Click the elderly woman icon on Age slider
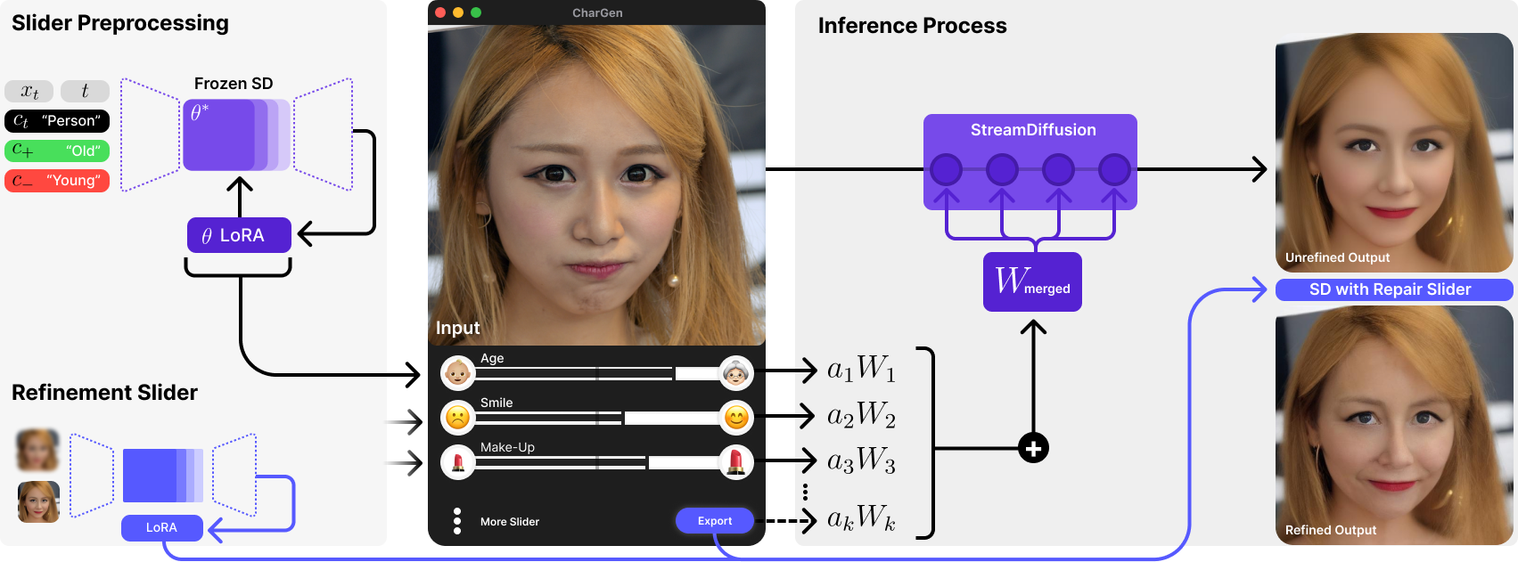The height and width of the screenshot is (562, 1518). coord(736,373)
